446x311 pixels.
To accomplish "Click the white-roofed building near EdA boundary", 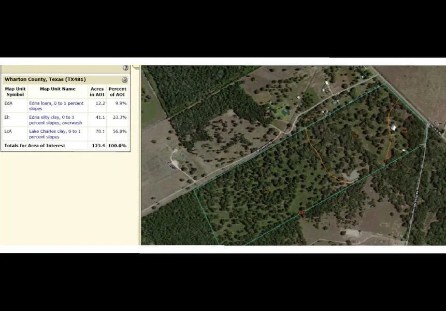I will pos(394,128).
